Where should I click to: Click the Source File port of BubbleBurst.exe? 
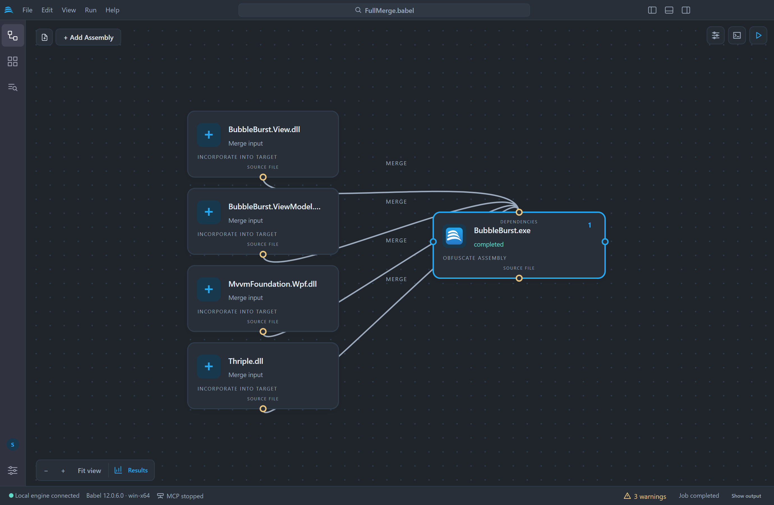(519, 278)
